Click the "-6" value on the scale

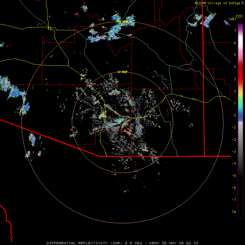(x=234, y=188)
